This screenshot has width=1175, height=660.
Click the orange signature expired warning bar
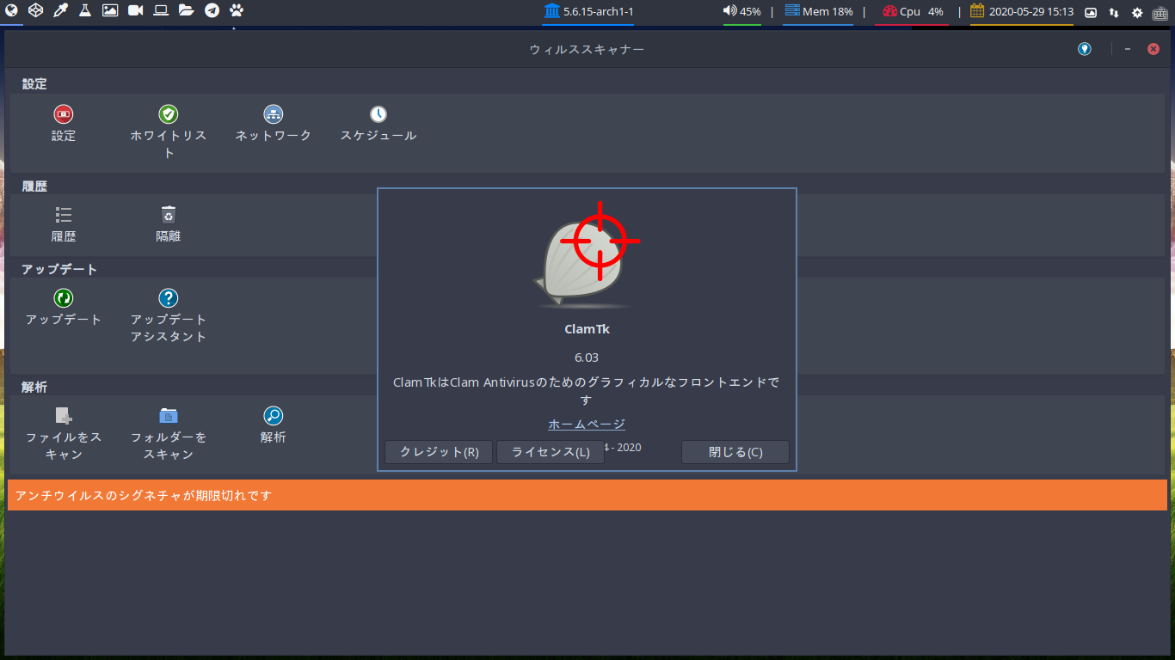tap(587, 495)
